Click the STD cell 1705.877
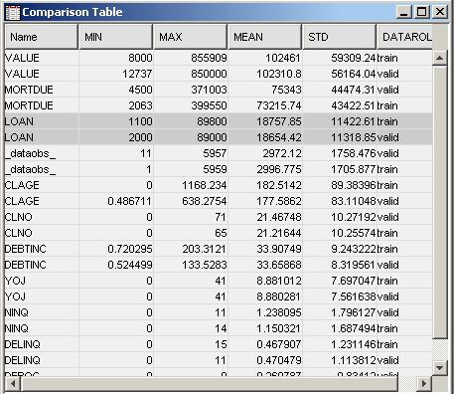The width and height of the screenshot is (454, 394). (x=340, y=169)
